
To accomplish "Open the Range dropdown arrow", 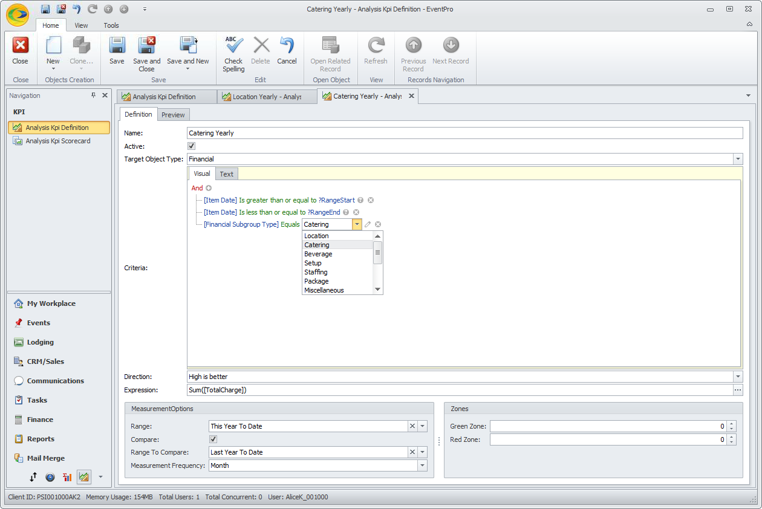I will coord(423,426).
